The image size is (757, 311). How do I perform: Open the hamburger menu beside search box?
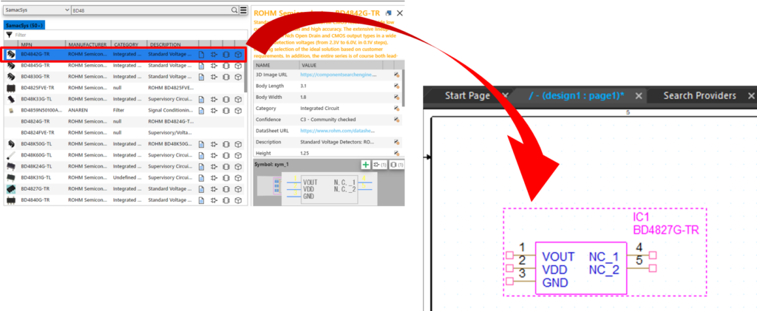[x=243, y=10]
